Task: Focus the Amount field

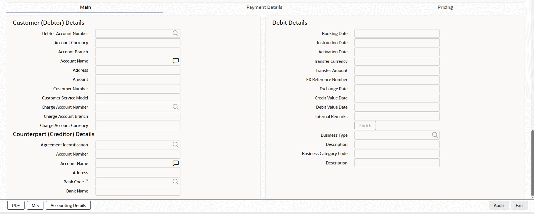Action: point(138,79)
